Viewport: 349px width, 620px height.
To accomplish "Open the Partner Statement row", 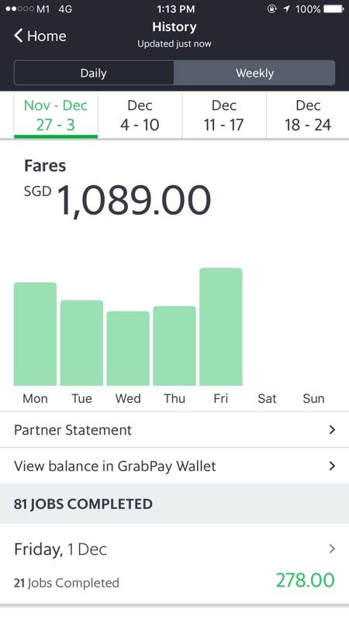I will [x=174, y=430].
